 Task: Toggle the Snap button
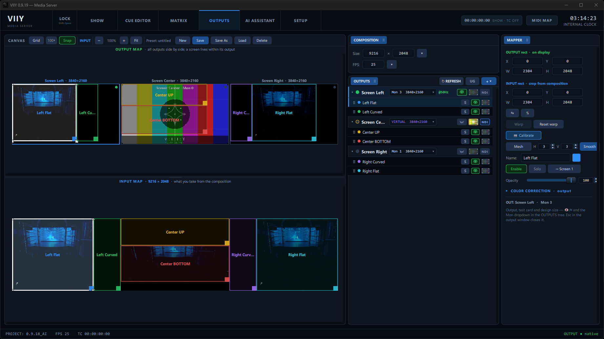[67, 40]
